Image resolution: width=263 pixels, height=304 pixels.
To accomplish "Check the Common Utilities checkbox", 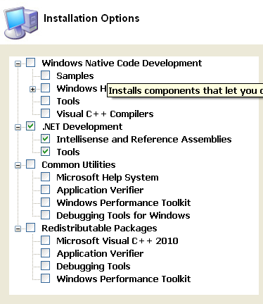I will (x=30, y=164).
